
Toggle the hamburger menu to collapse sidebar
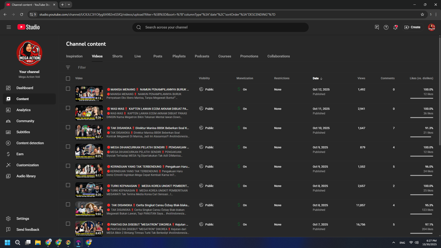(x=9, y=27)
